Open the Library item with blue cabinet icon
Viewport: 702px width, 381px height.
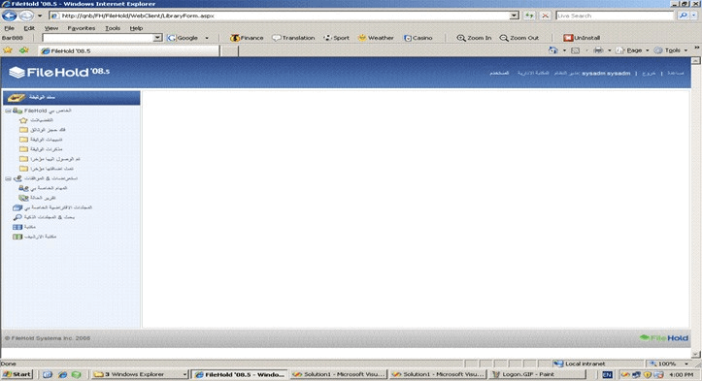coord(24,227)
